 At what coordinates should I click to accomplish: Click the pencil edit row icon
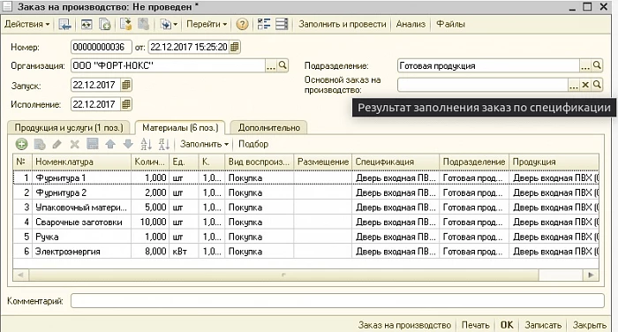(x=57, y=144)
